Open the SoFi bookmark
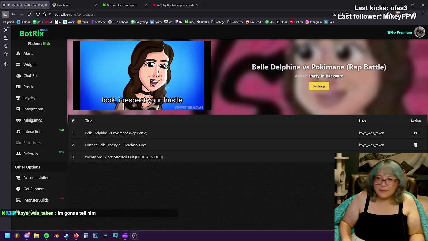Image resolution: width=428 pixels, height=241 pixels. point(329,22)
